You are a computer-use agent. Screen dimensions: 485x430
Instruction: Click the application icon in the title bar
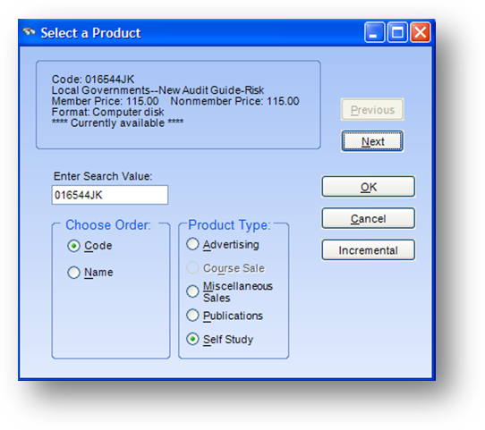[29, 32]
